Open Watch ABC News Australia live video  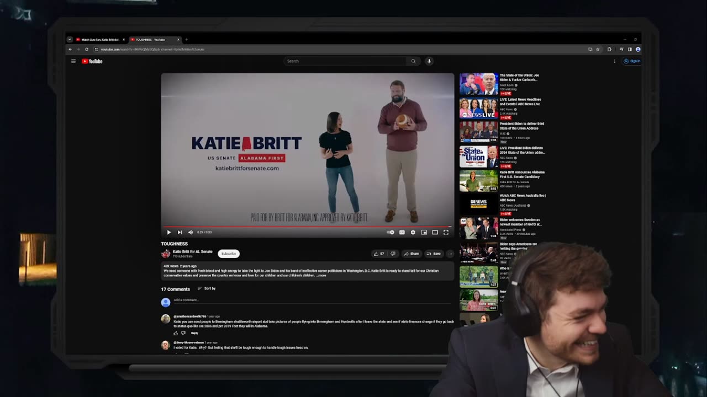coord(503,205)
